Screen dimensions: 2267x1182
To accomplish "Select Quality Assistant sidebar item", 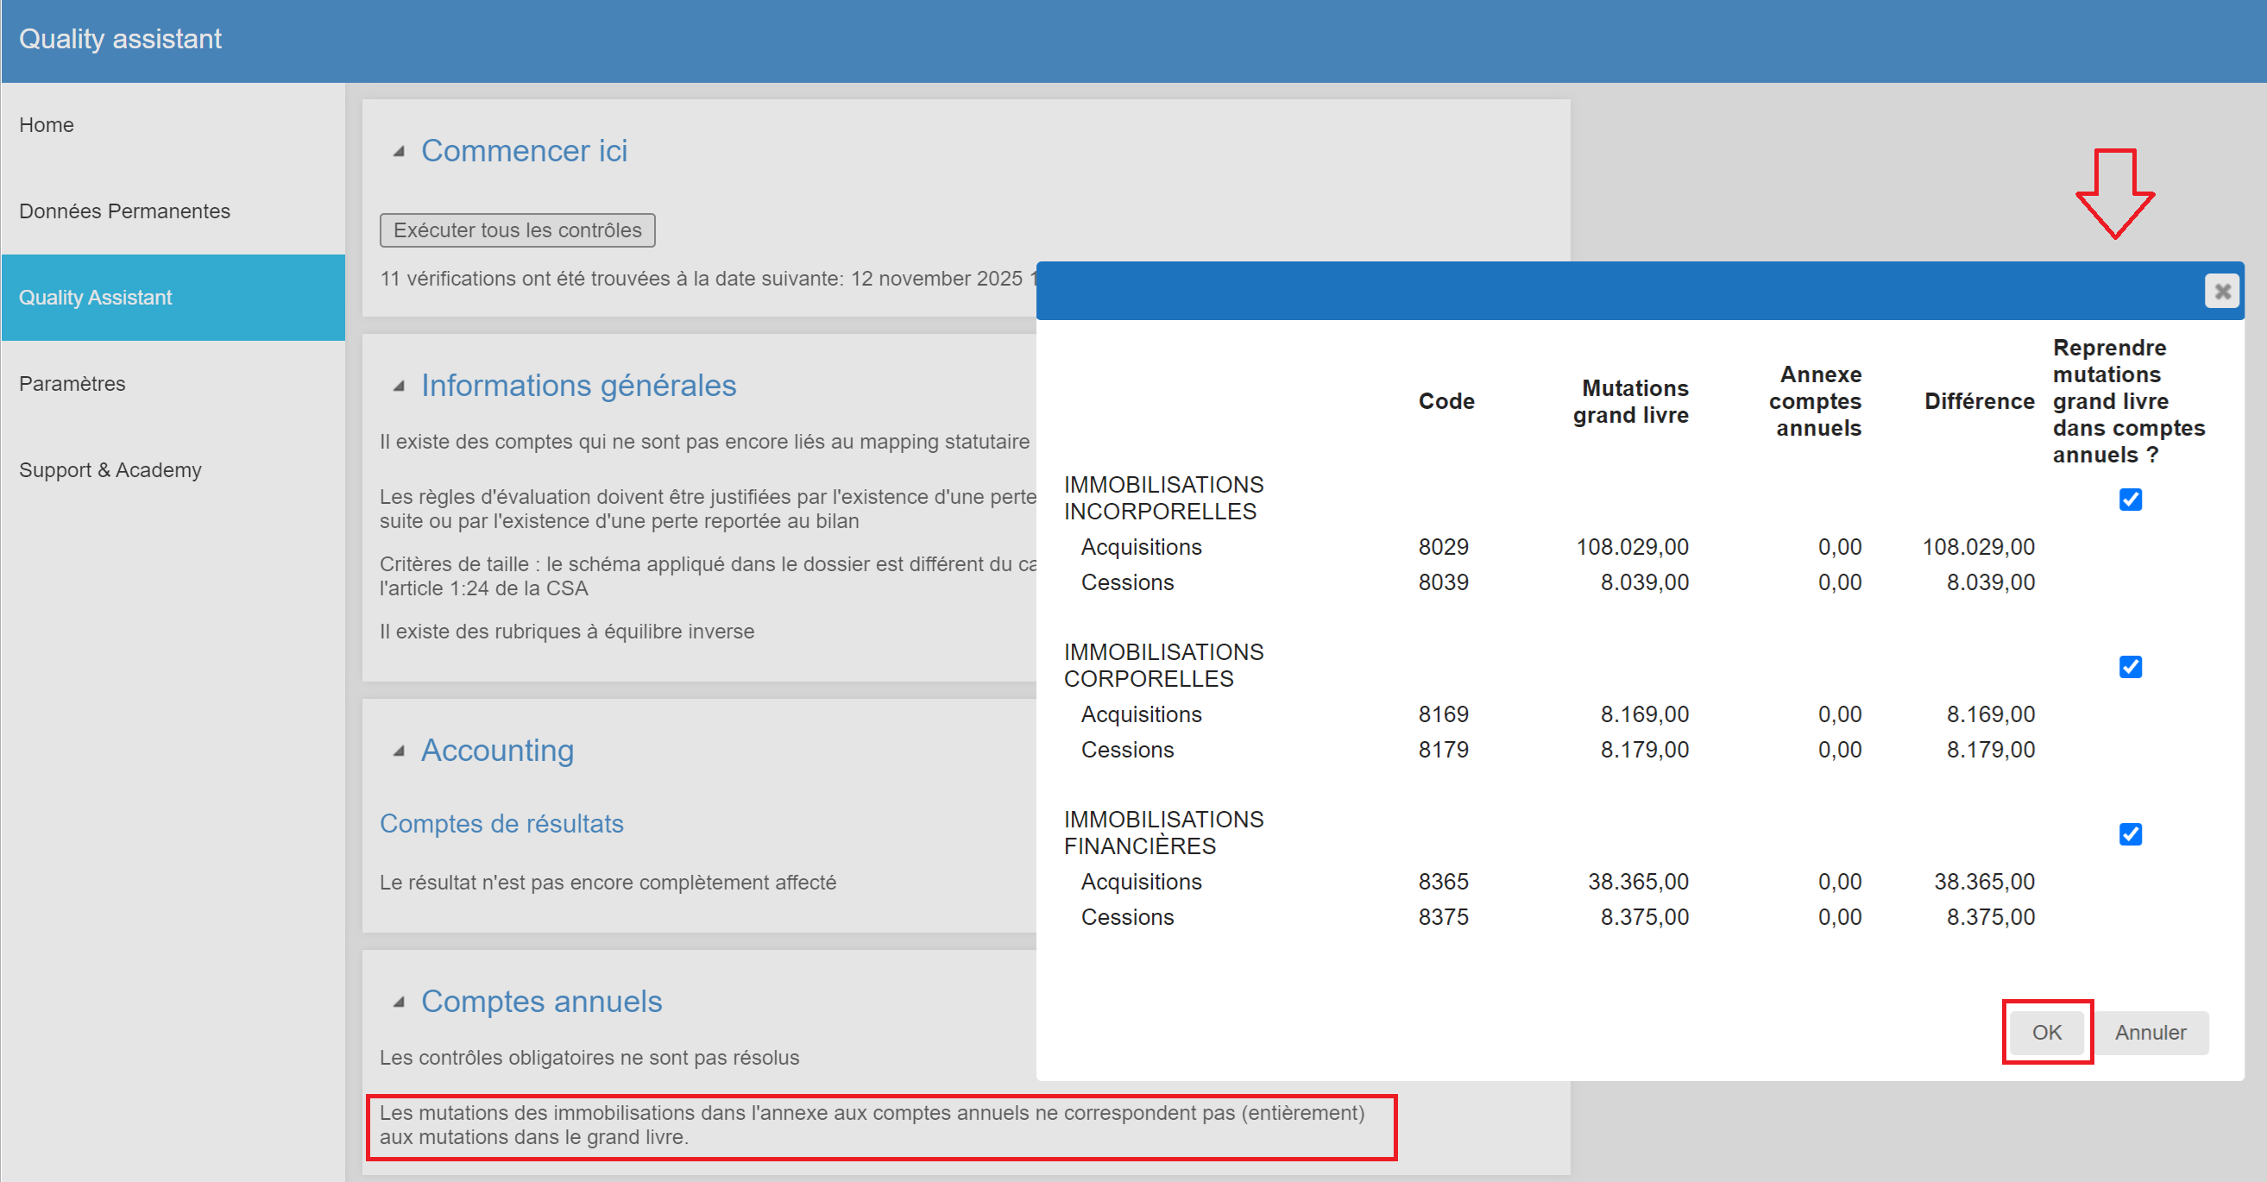I will (x=95, y=298).
